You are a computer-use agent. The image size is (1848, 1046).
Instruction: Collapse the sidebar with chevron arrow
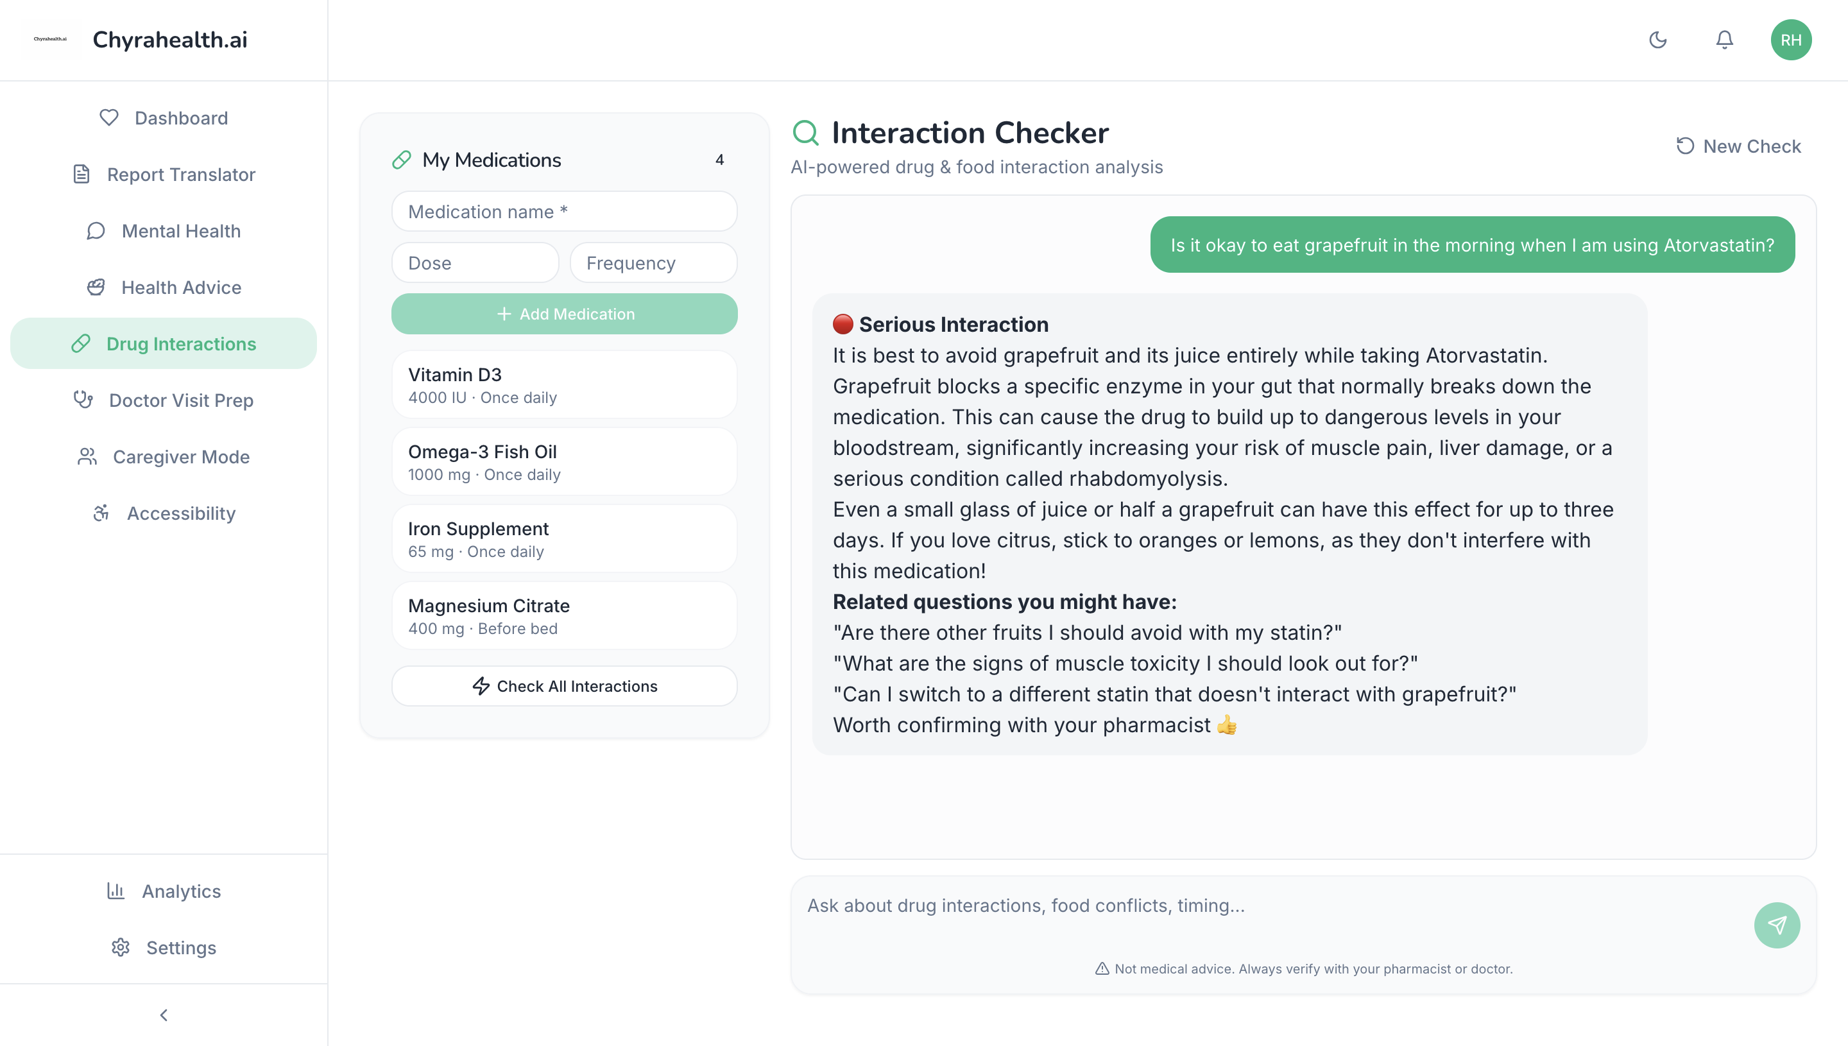[164, 1015]
